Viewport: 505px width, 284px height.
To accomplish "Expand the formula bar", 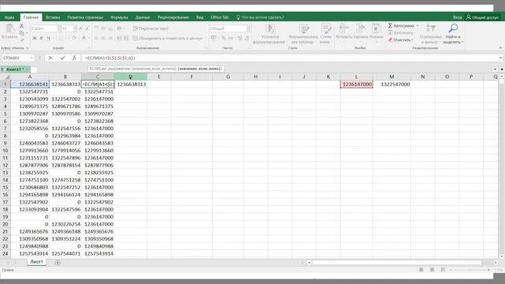I will (500, 58).
